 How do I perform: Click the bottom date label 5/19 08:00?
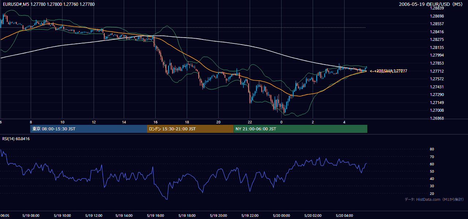[30, 216]
